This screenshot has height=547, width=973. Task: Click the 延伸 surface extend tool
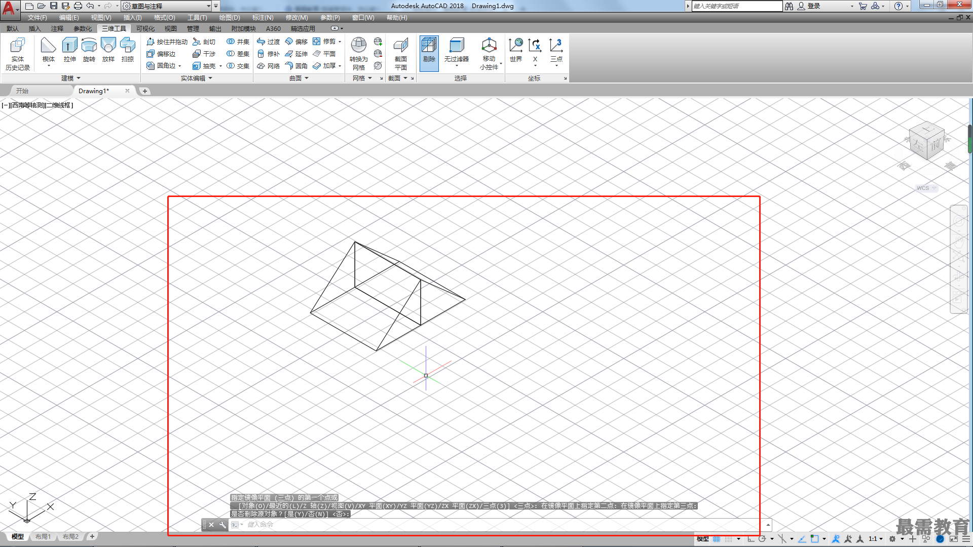click(296, 54)
